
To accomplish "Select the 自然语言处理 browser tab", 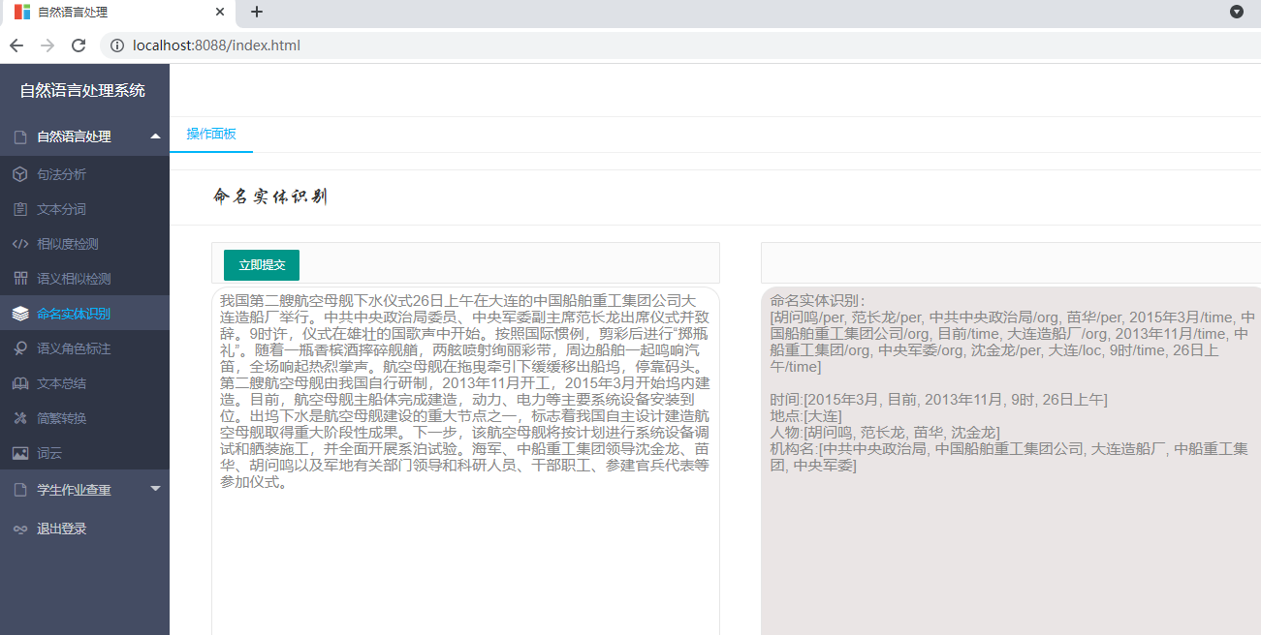I will 97,13.
